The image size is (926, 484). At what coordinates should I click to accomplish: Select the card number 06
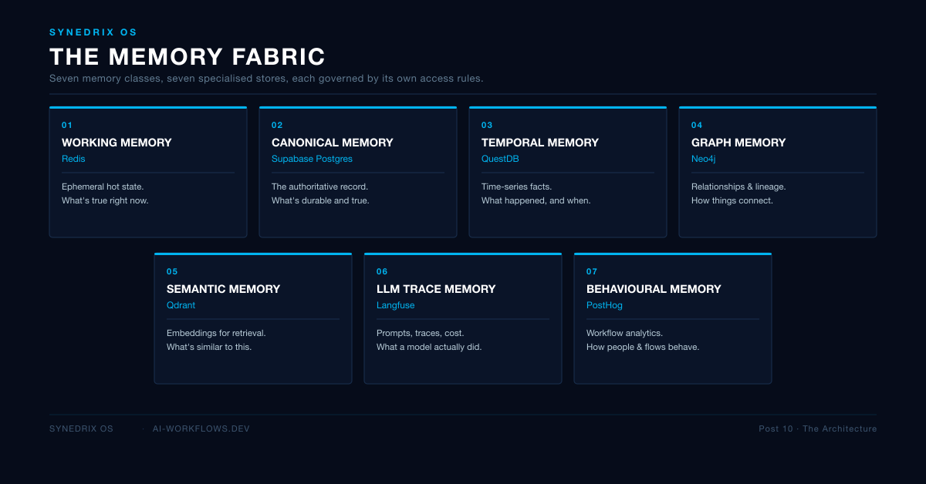[x=382, y=271]
